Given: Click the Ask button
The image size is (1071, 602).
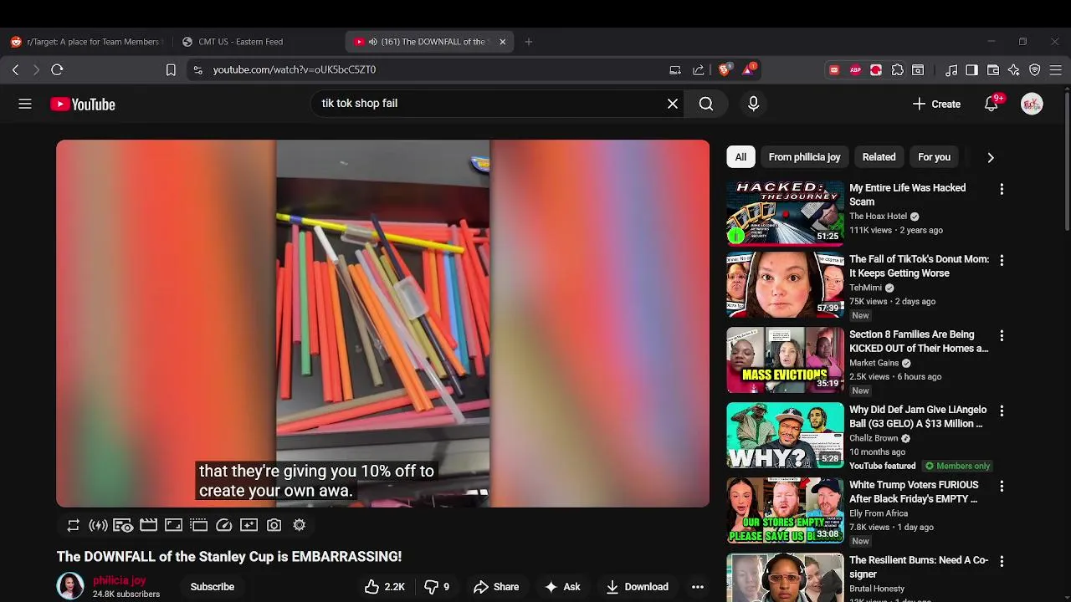Looking at the screenshot, I should [562, 587].
